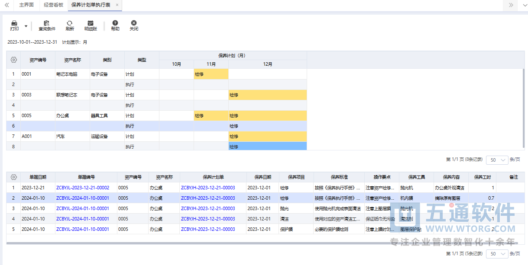The width and height of the screenshot is (528, 265).
Task: Open query conditions (查询条件)
Action: coord(47,26)
